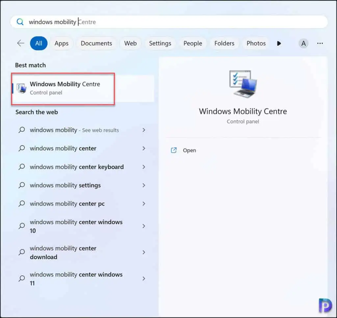Expand chevron beside 'windows mobility settings'

144,185
